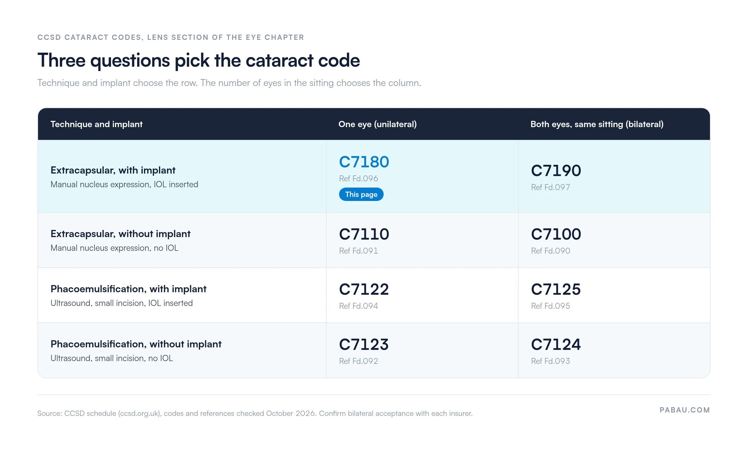Select Phacoemulsification, with implant row label
The height and width of the screenshot is (453, 748).
tap(128, 289)
